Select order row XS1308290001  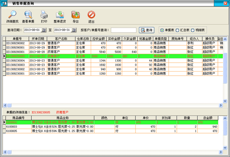pos(113,48)
